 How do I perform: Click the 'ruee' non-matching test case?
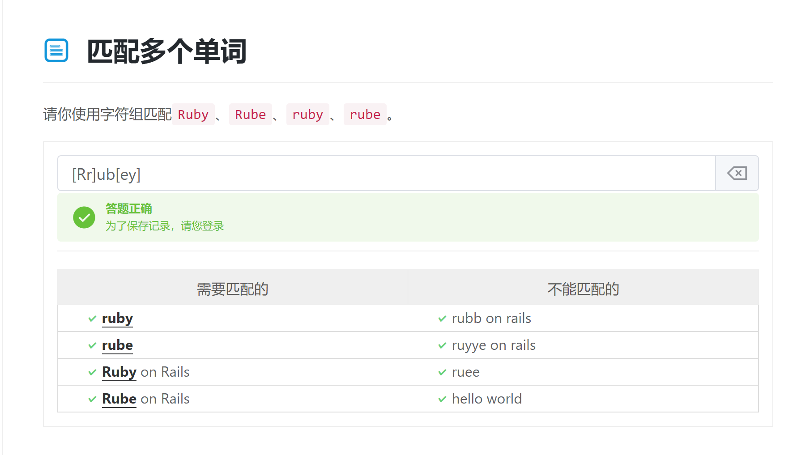[465, 372]
